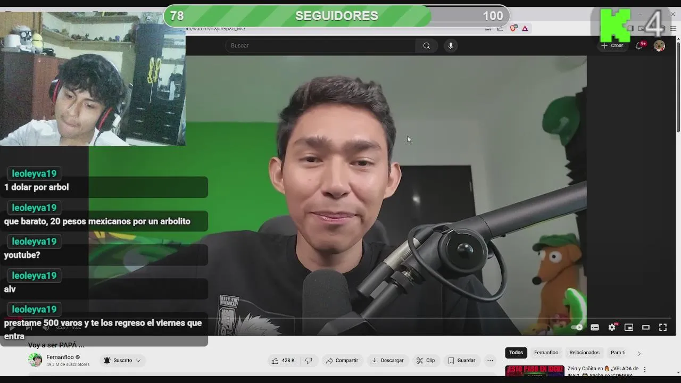Open the ESTO PASO EN KICK thumbnail
Screen dimensions: 681x383
534,371
